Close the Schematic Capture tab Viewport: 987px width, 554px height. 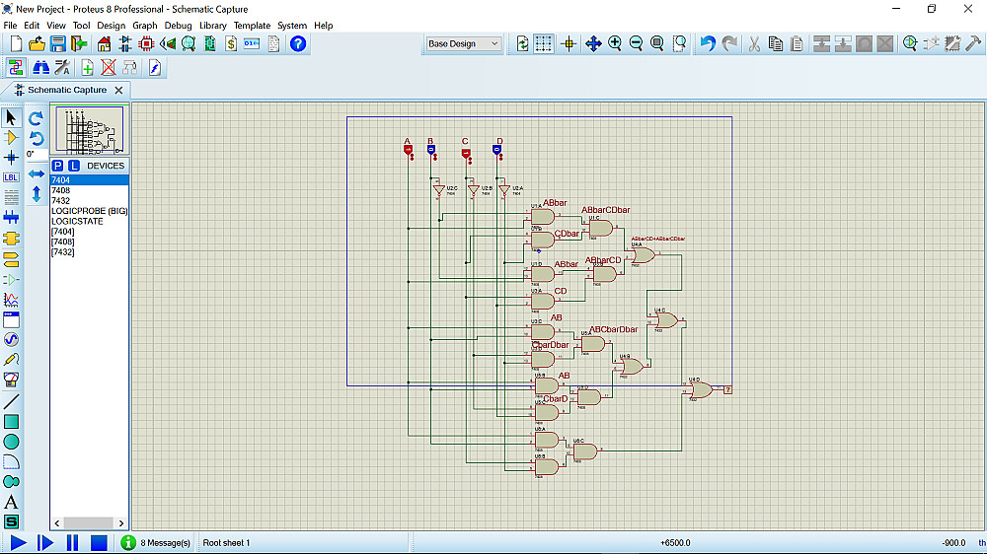click(118, 91)
